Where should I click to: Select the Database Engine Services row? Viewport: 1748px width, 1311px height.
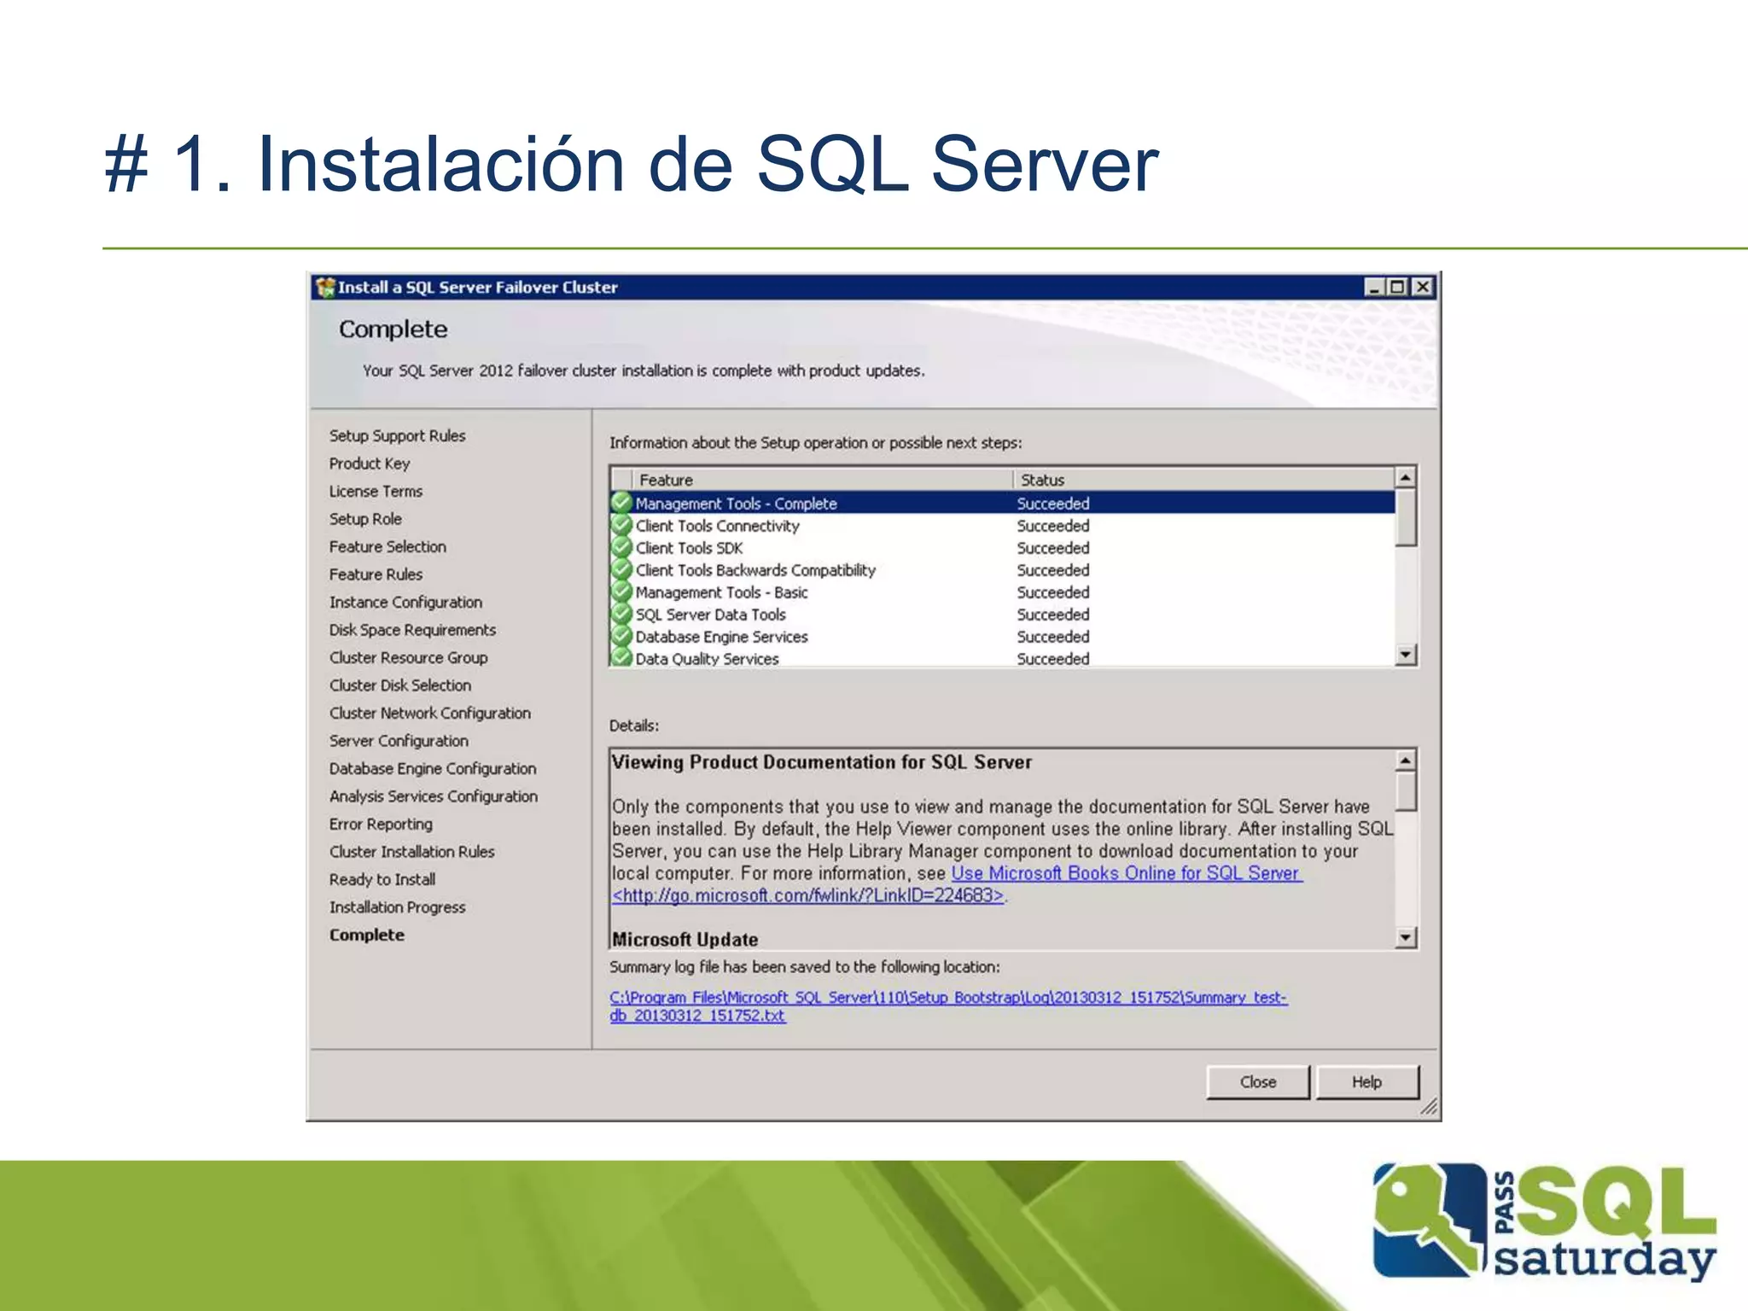1003,637
